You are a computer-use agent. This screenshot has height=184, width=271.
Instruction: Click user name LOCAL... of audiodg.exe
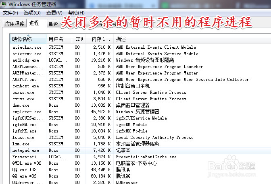58,60
